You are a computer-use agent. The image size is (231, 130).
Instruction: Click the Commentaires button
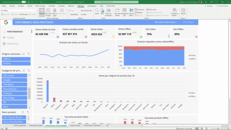[x=222, y=6]
